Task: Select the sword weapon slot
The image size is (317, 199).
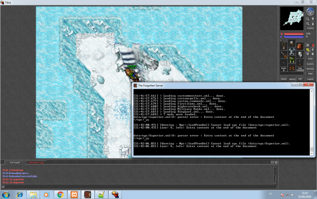Action: coord(284,55)
